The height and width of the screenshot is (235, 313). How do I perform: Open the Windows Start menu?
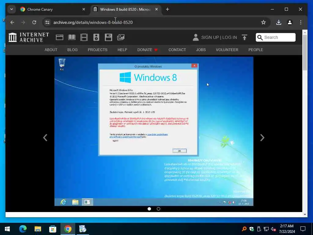coord(7,229)
